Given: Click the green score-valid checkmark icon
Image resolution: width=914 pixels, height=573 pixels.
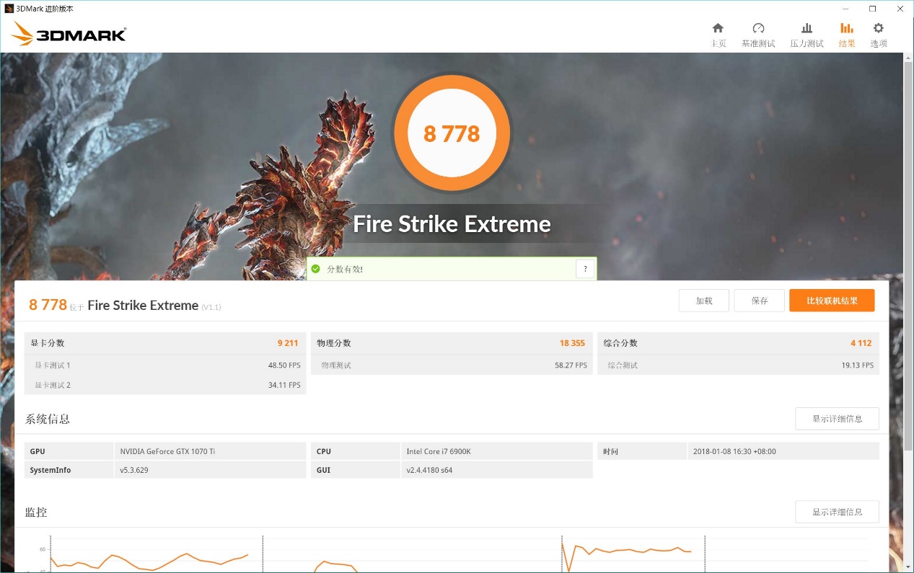Looking at the screenshot, I should tap(315, 269).
